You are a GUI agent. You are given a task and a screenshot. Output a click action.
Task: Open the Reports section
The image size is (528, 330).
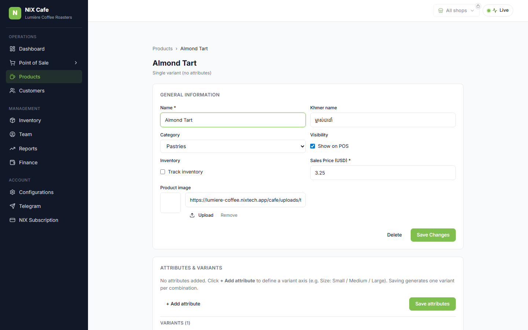coord(44,148)
